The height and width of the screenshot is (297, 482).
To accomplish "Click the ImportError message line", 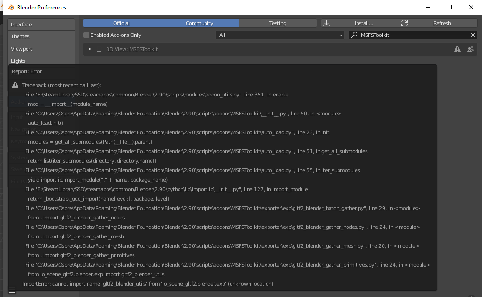I will 148,284.
